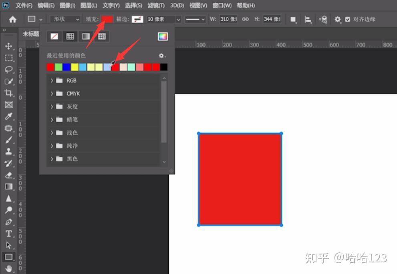Toggle the link between W and H
This screenshot has width=397, height=274.
(x=245, y=19)
